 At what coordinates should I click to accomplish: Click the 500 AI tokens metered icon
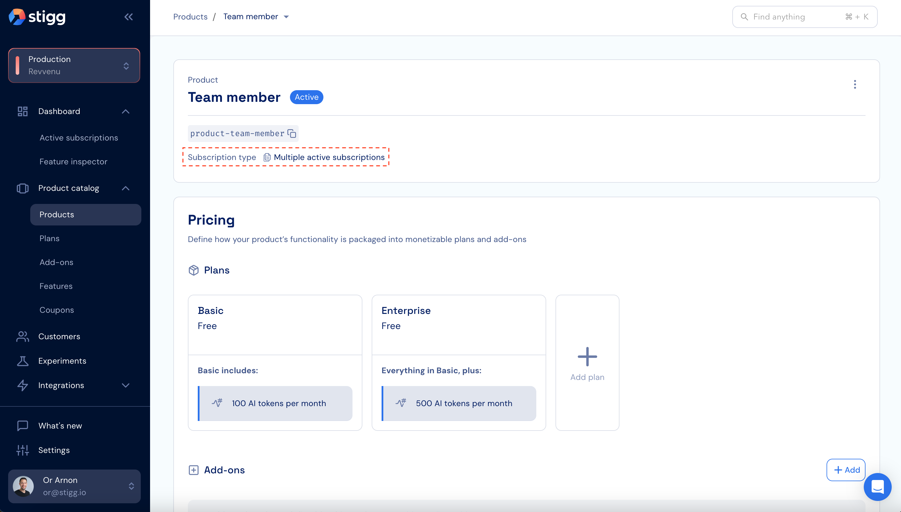pyautogui.click(x=401, y=403)
